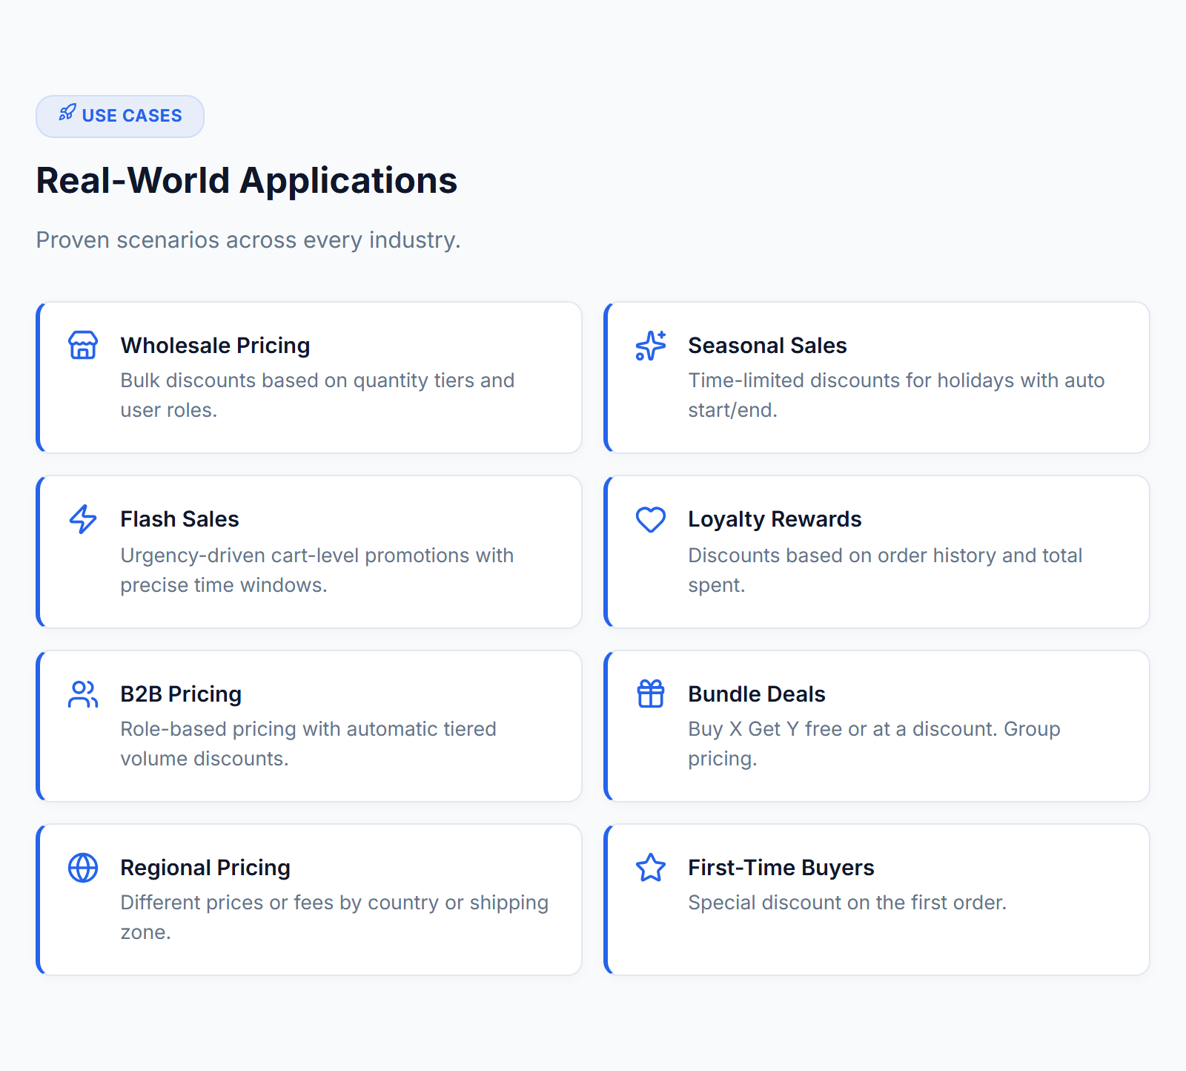Screen dimensions: 1186x1071
Task: Click the lightning bolt icon for Flash Sales
Action: [83, 519]
